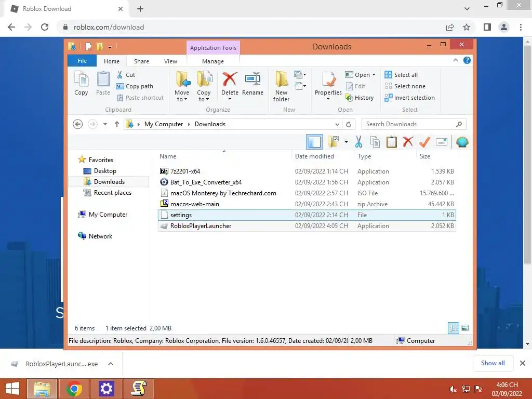The image size is (532, 399).
Task: Create a new folder via the ribbon
Action: pyautogui.click(x=281, y=86)
